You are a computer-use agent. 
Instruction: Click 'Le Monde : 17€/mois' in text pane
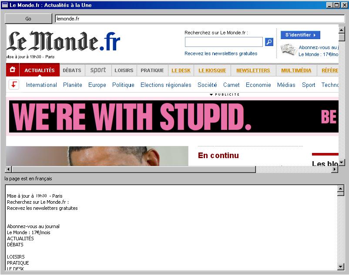[28, 232]
